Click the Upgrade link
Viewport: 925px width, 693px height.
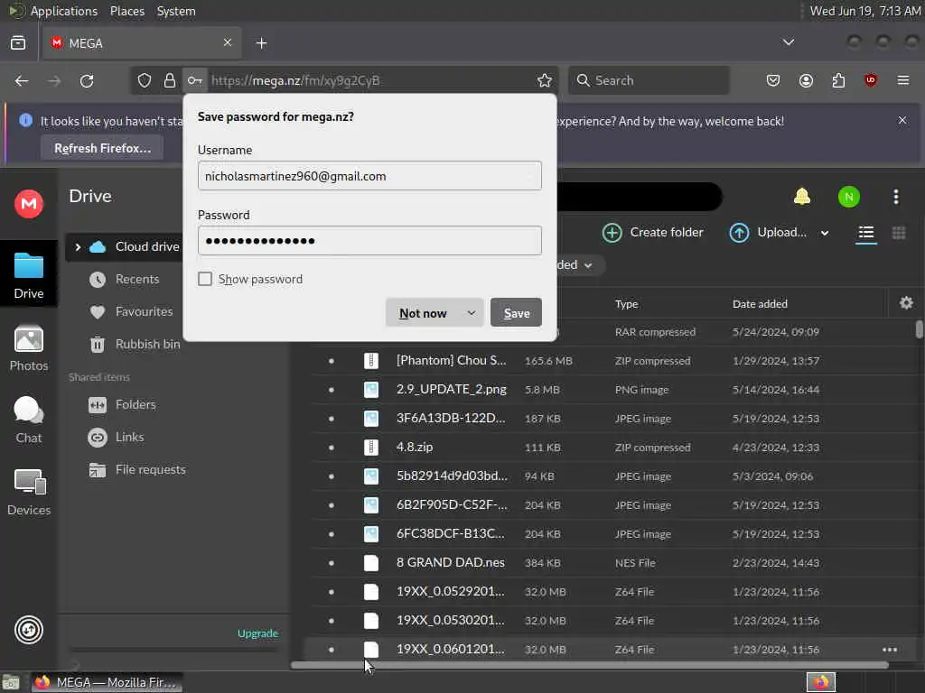tap(257, 633)
